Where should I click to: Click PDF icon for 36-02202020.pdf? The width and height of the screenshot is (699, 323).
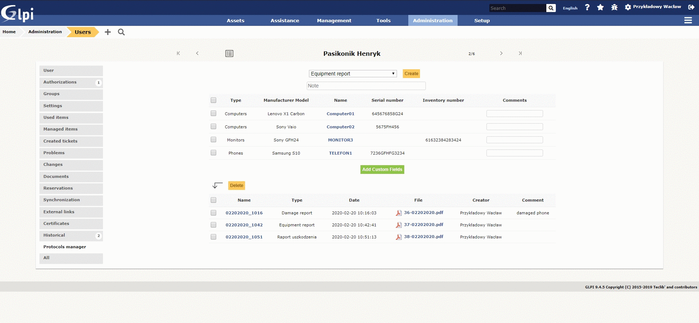(x=399, y=213)
